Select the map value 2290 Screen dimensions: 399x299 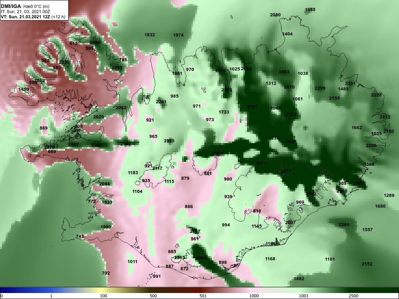coord(371,146)
